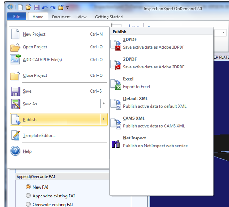229x207 pixels.
Task: Switch to the Document tab
Action: [61, 17]
